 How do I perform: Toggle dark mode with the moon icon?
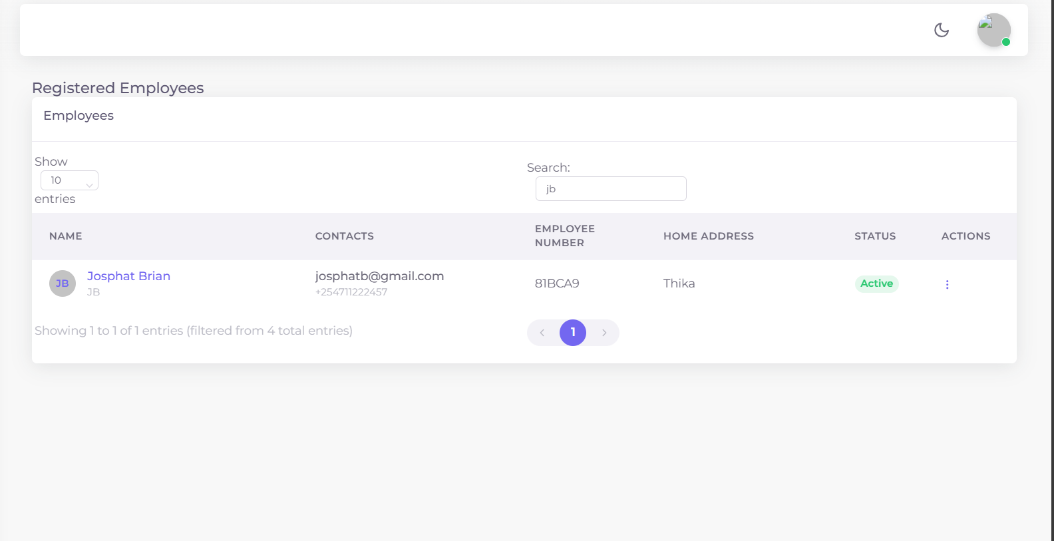941,30
